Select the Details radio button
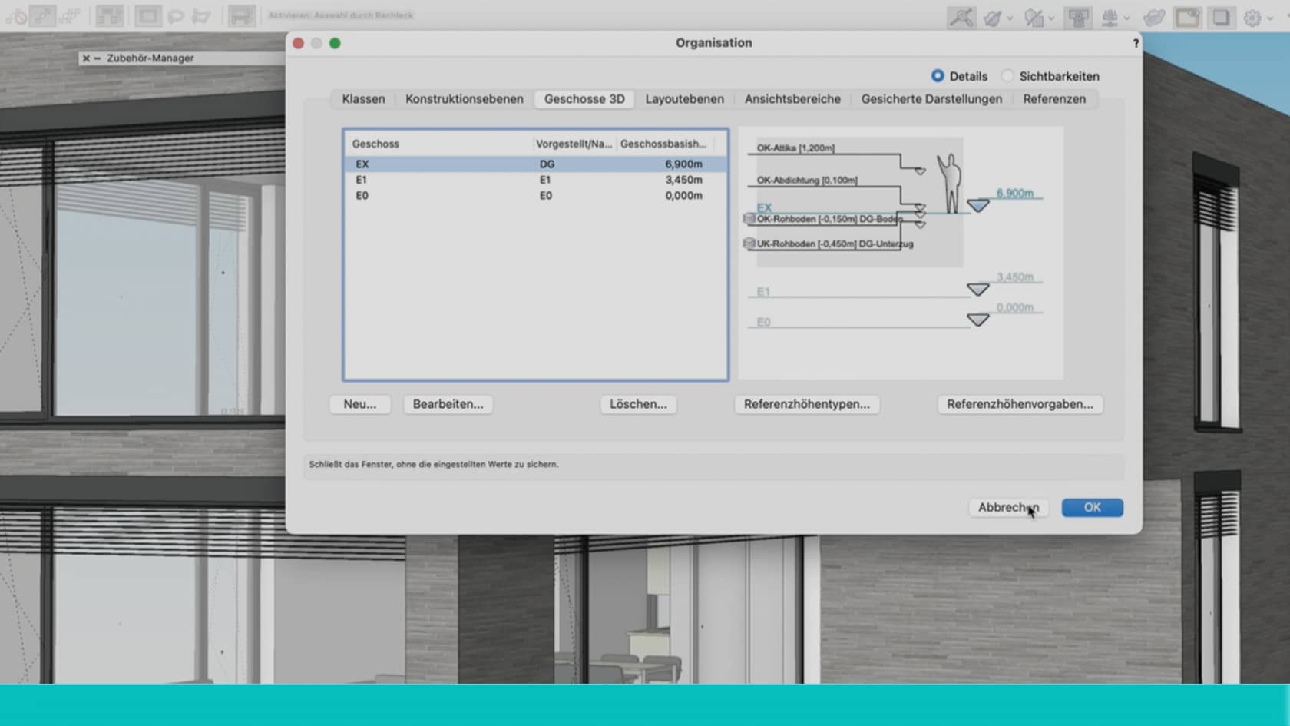Viewport: 1290px width, 726px height. pos(938,76)
